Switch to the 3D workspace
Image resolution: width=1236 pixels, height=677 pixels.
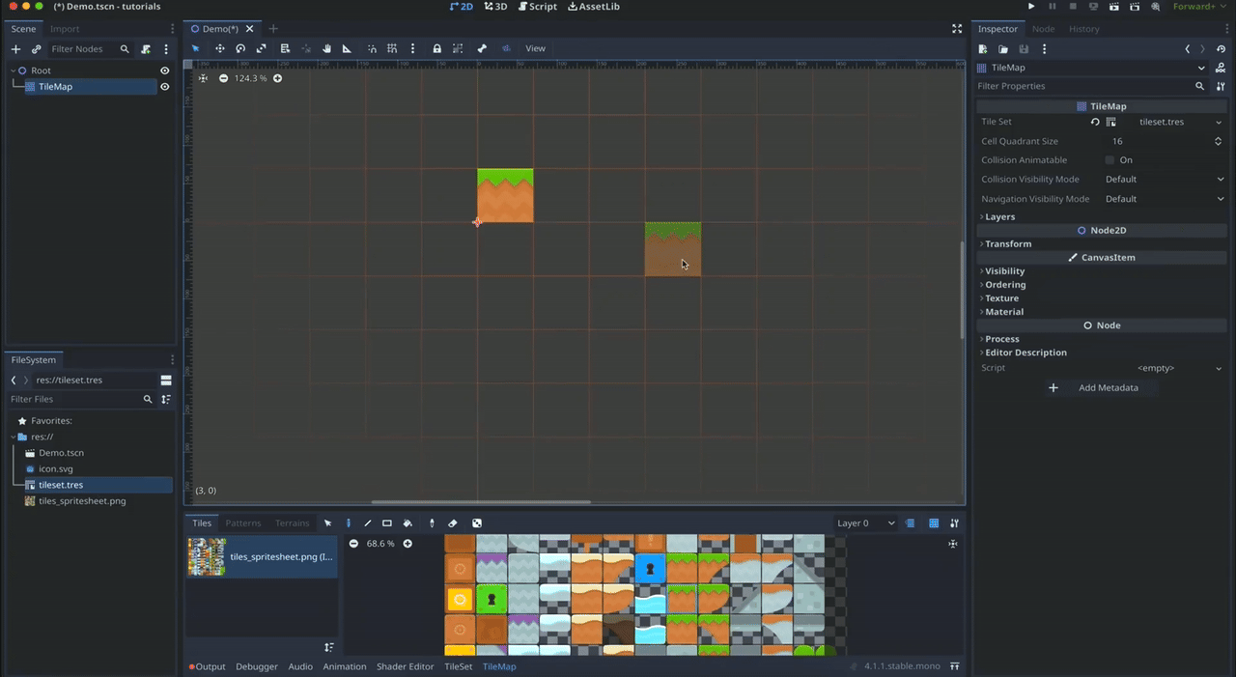(495, 7)
